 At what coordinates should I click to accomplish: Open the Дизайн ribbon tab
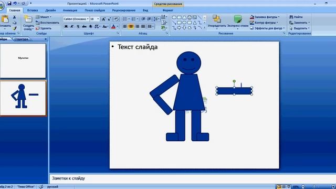point(50,10)
